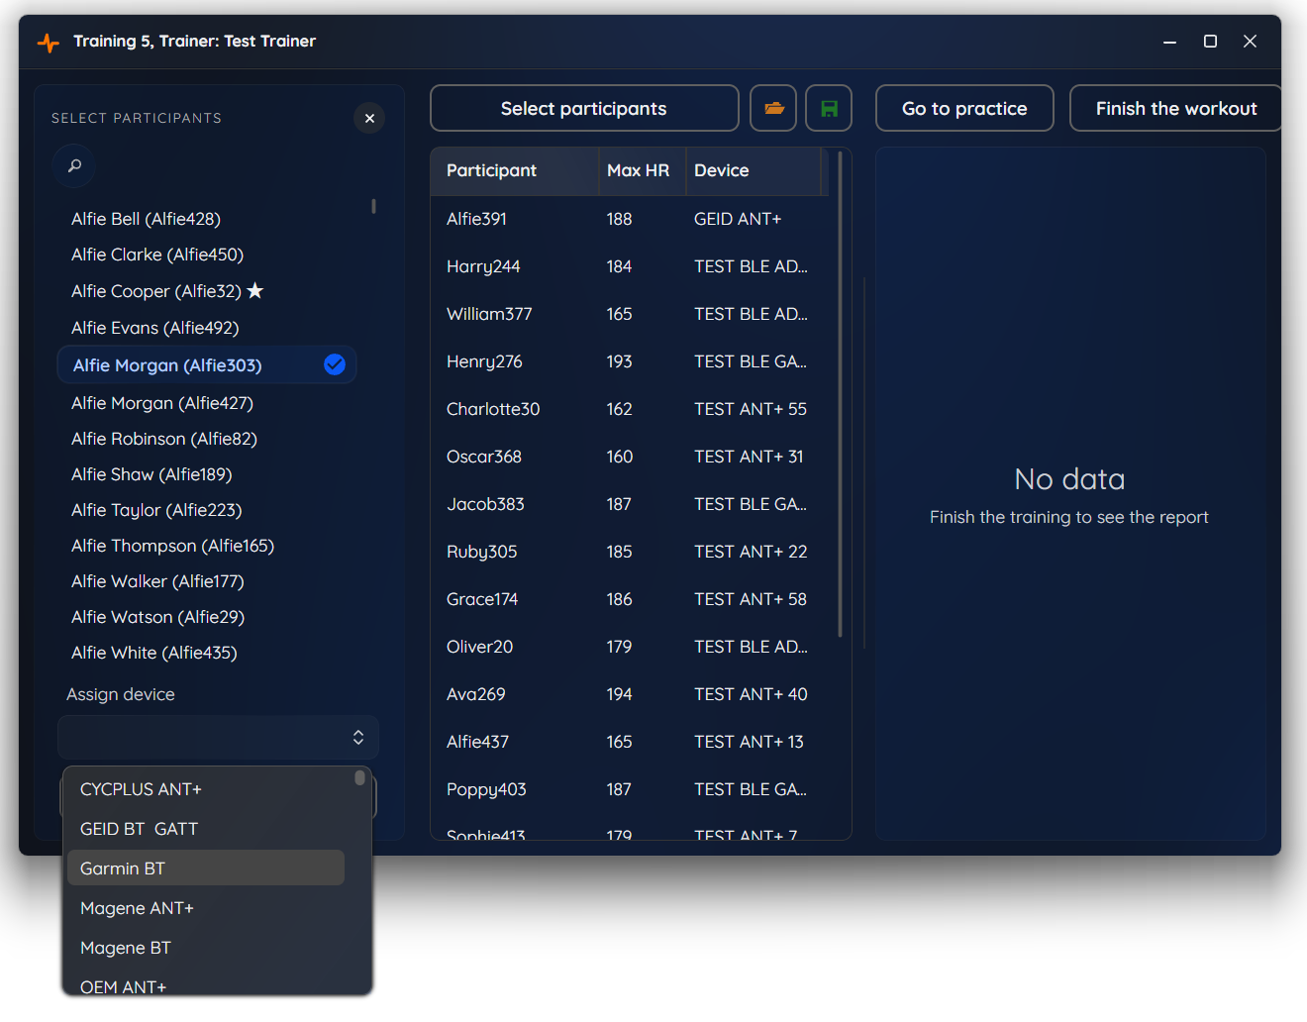Click the Harry244 table row
Viewport: 1307px width, 1022px height.
630,266
